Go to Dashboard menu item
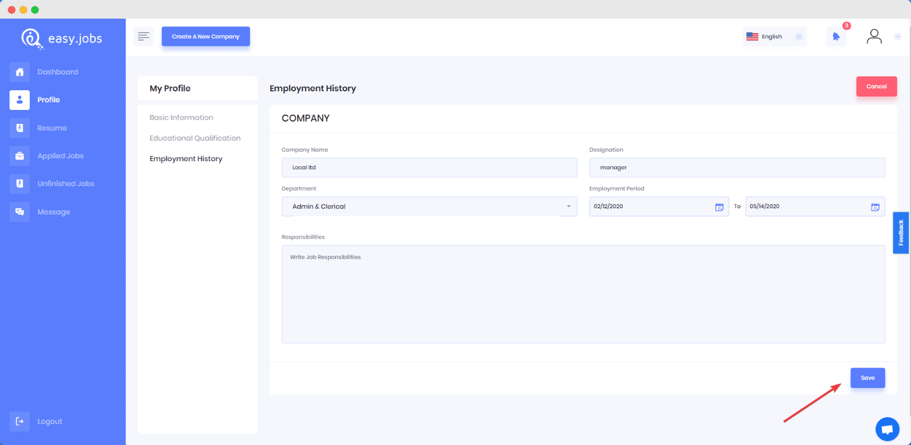911x445 pixels. pyautogui.click(x=58, y=72)
